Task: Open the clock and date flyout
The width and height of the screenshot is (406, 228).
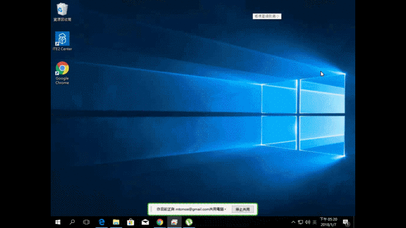Action: 328,222
